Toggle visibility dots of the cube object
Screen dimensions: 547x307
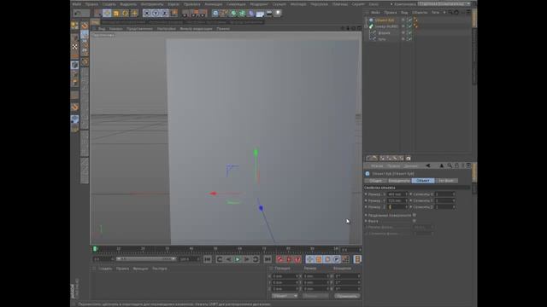[403, 20]
